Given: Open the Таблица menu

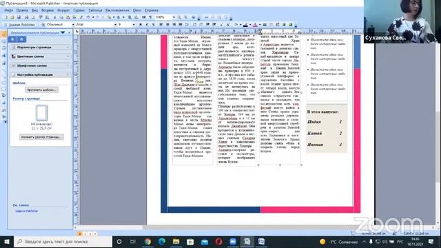Looking at the screenshot, I should click(95, 10).
